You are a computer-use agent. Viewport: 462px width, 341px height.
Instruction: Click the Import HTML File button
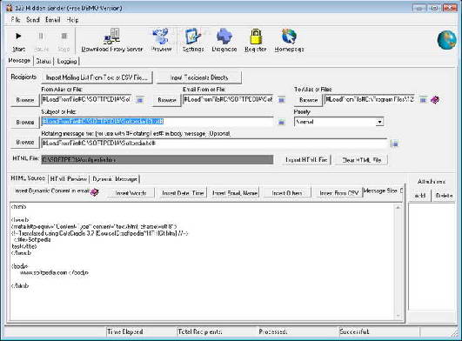(x=306, y=160)
